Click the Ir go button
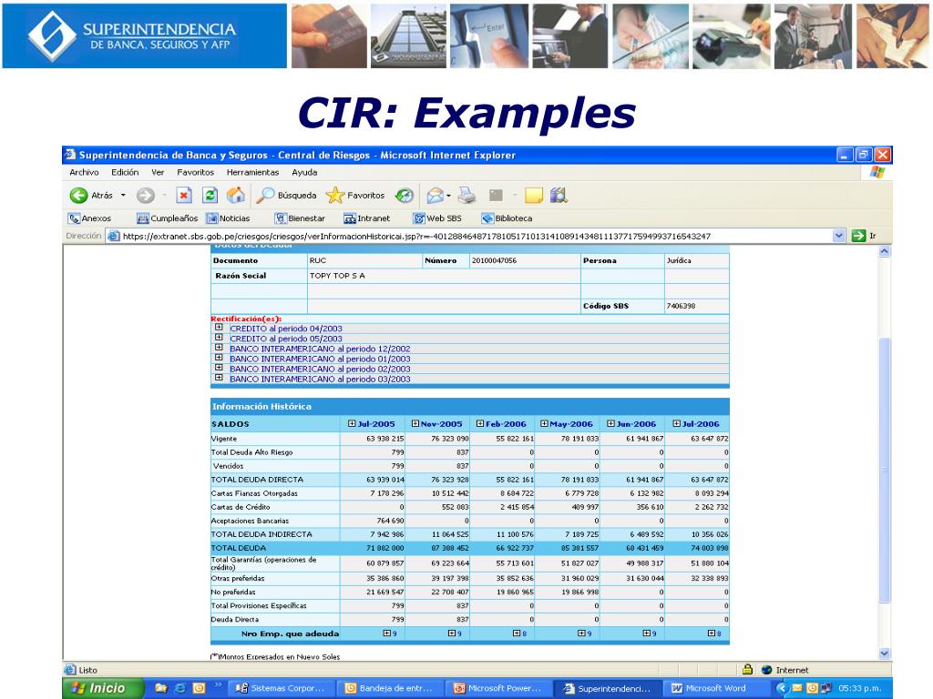Image resolution: width=933 pixels, height=699 pixels. pyautogui.click(x=864, y=236)
